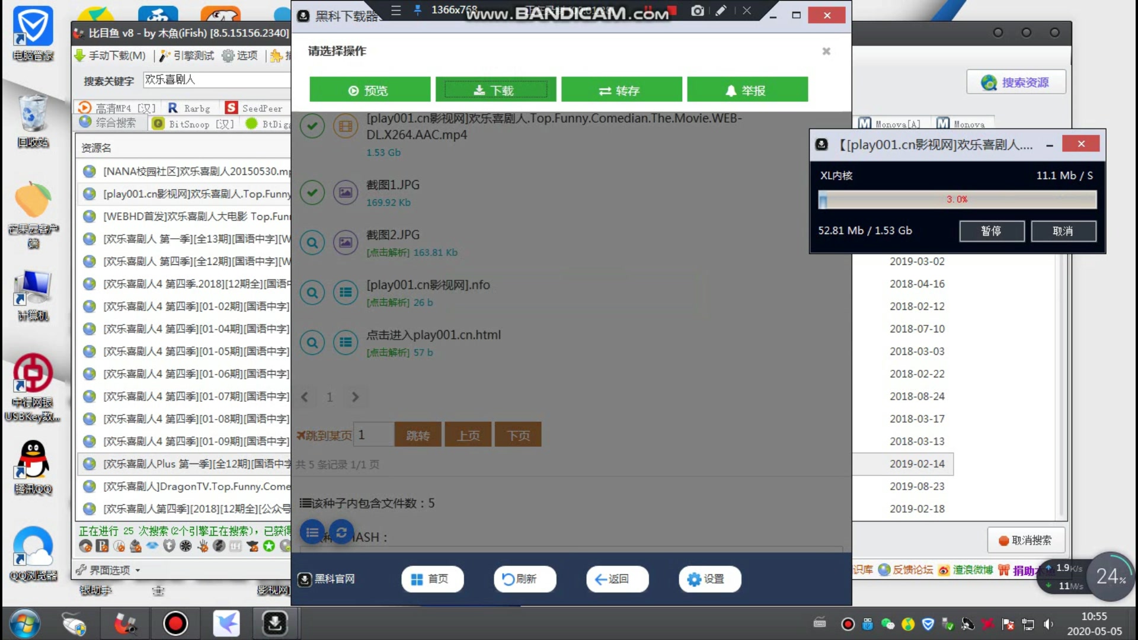Click the pencil draw icon in the recording toolbar
The image size is (1138, 640).
pyautogui.click(x=720, y=10)
